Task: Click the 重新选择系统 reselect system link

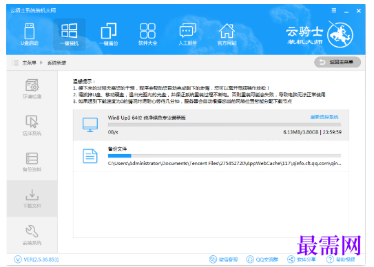Action: (324, 117)
